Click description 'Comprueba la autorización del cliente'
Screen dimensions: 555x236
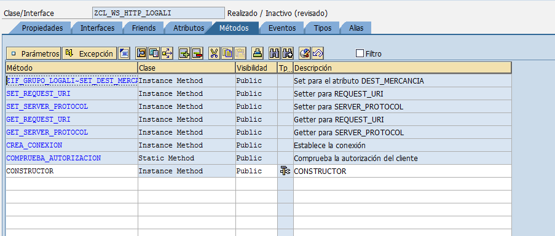coord(403,158)
